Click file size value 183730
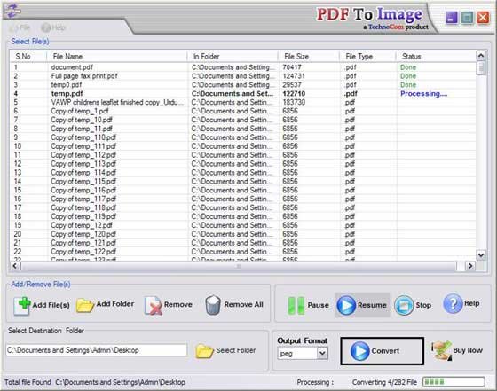This screenshot has width=497, height=391. point(294,102)
